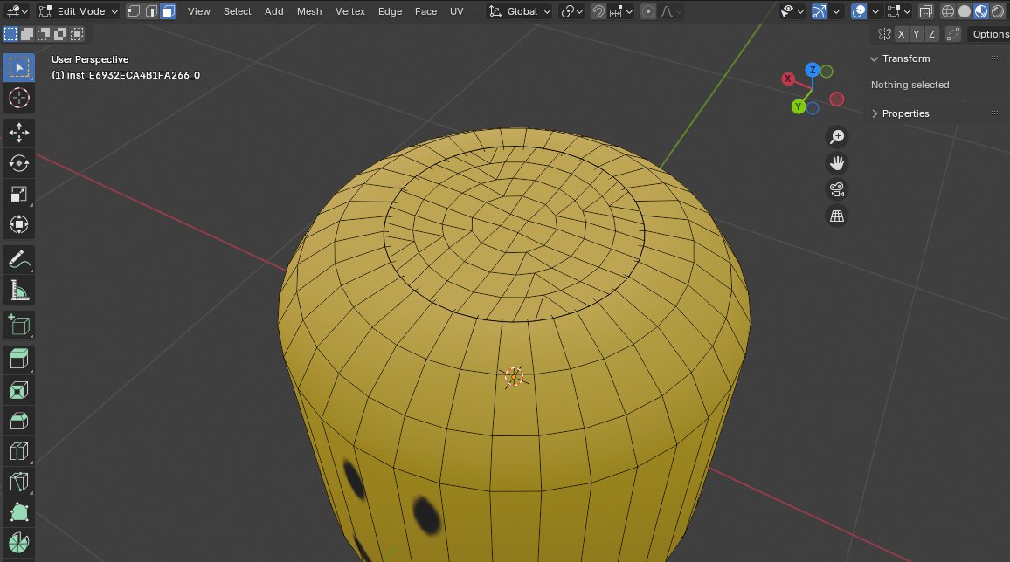Enable edge select mode

tap(151, 11)
